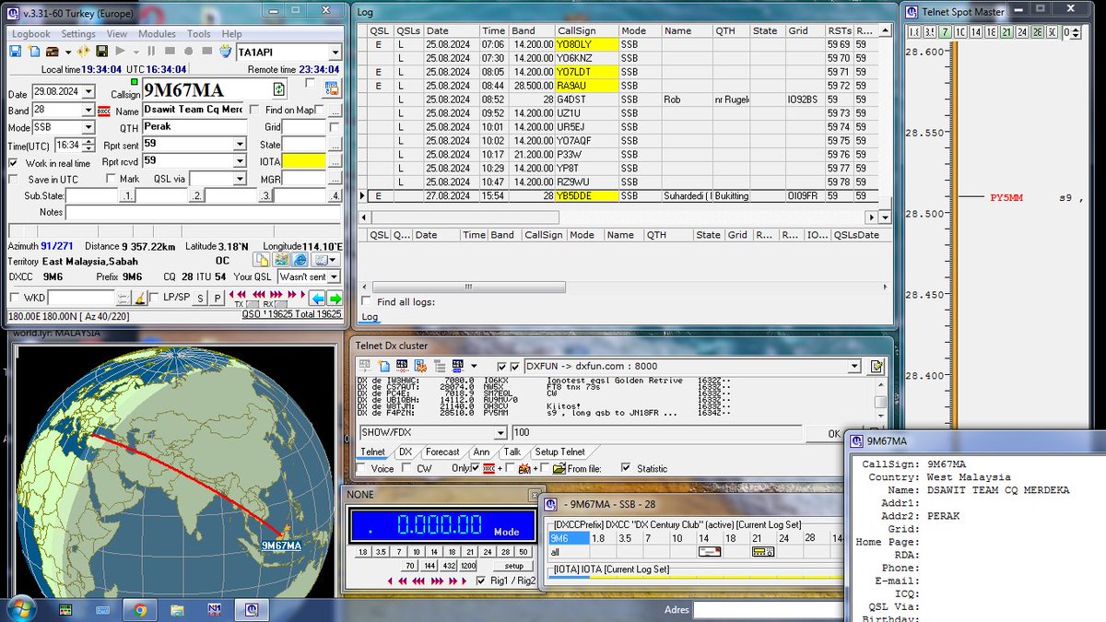Open the TA1API station dropdown

(335, 53)
